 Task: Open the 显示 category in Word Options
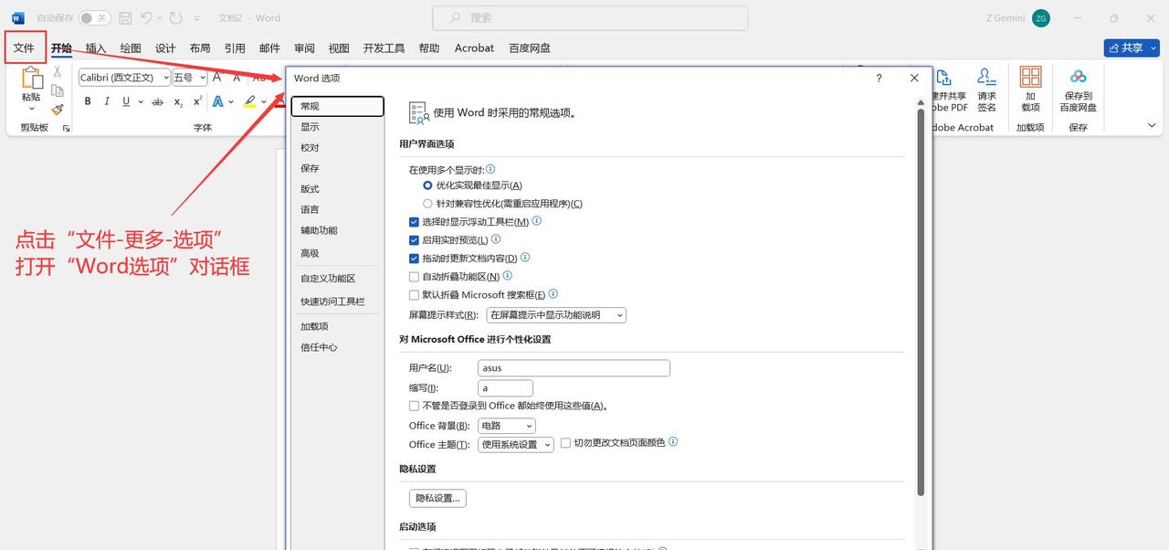tap(336, 127)
